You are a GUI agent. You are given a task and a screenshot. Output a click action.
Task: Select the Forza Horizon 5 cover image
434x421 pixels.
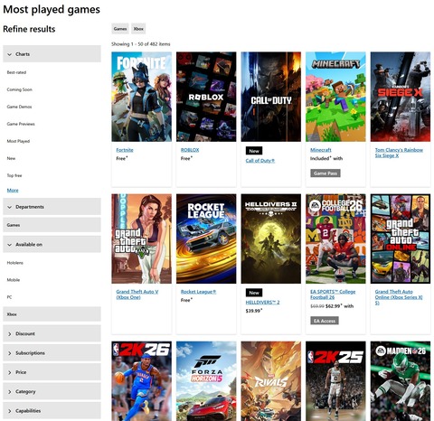(206, 381)
